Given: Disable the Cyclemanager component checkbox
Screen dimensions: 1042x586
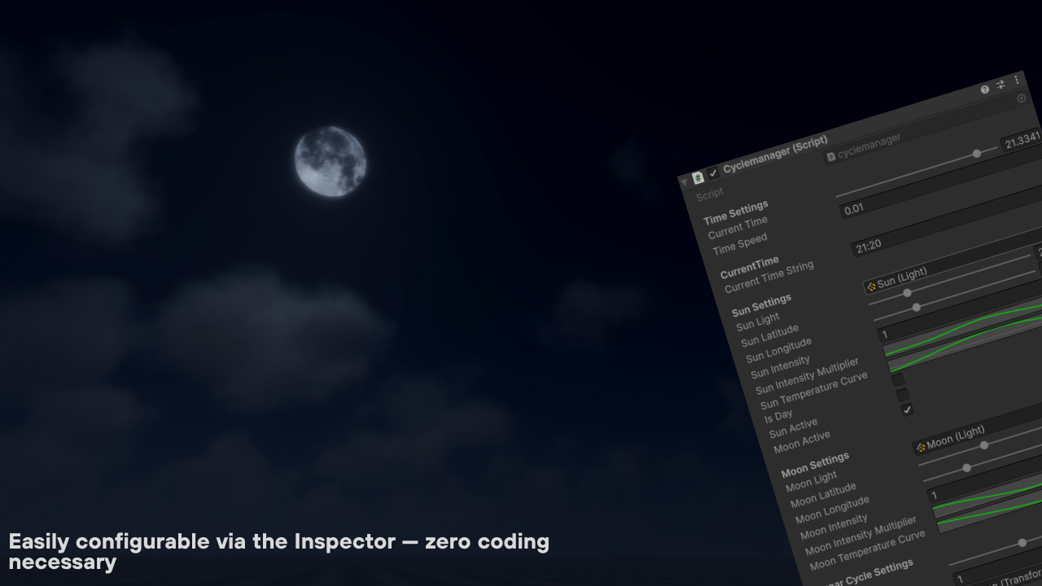Looking at the screenshot, I should [713, 173].
